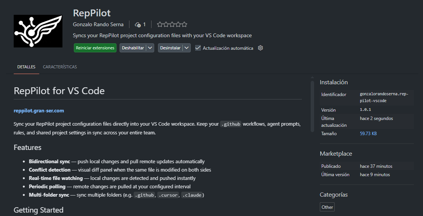Viewport: 423px width, 216px height.
Task: Click the 'hace 9 minutos' last version value
Action: tap(375, 175)
